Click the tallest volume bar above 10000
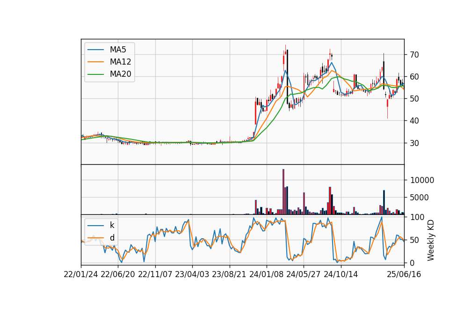 click(x=283, y=192)
